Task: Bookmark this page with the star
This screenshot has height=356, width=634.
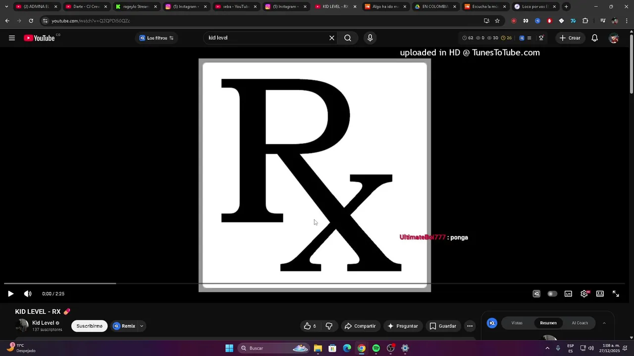Action: (497, 21)
